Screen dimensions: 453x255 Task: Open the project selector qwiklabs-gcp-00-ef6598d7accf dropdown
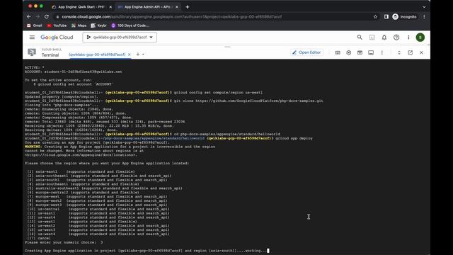[x=120, y=38]
